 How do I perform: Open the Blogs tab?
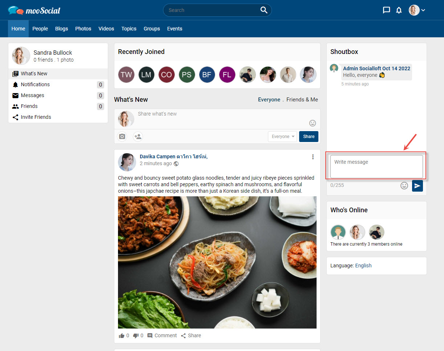point(61,29)
